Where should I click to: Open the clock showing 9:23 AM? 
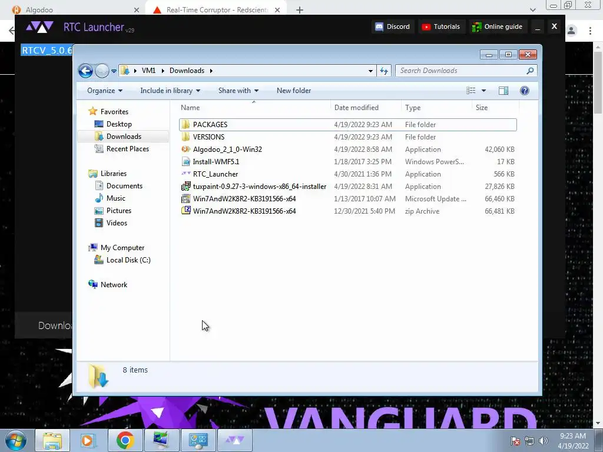[x=573, y=441]
